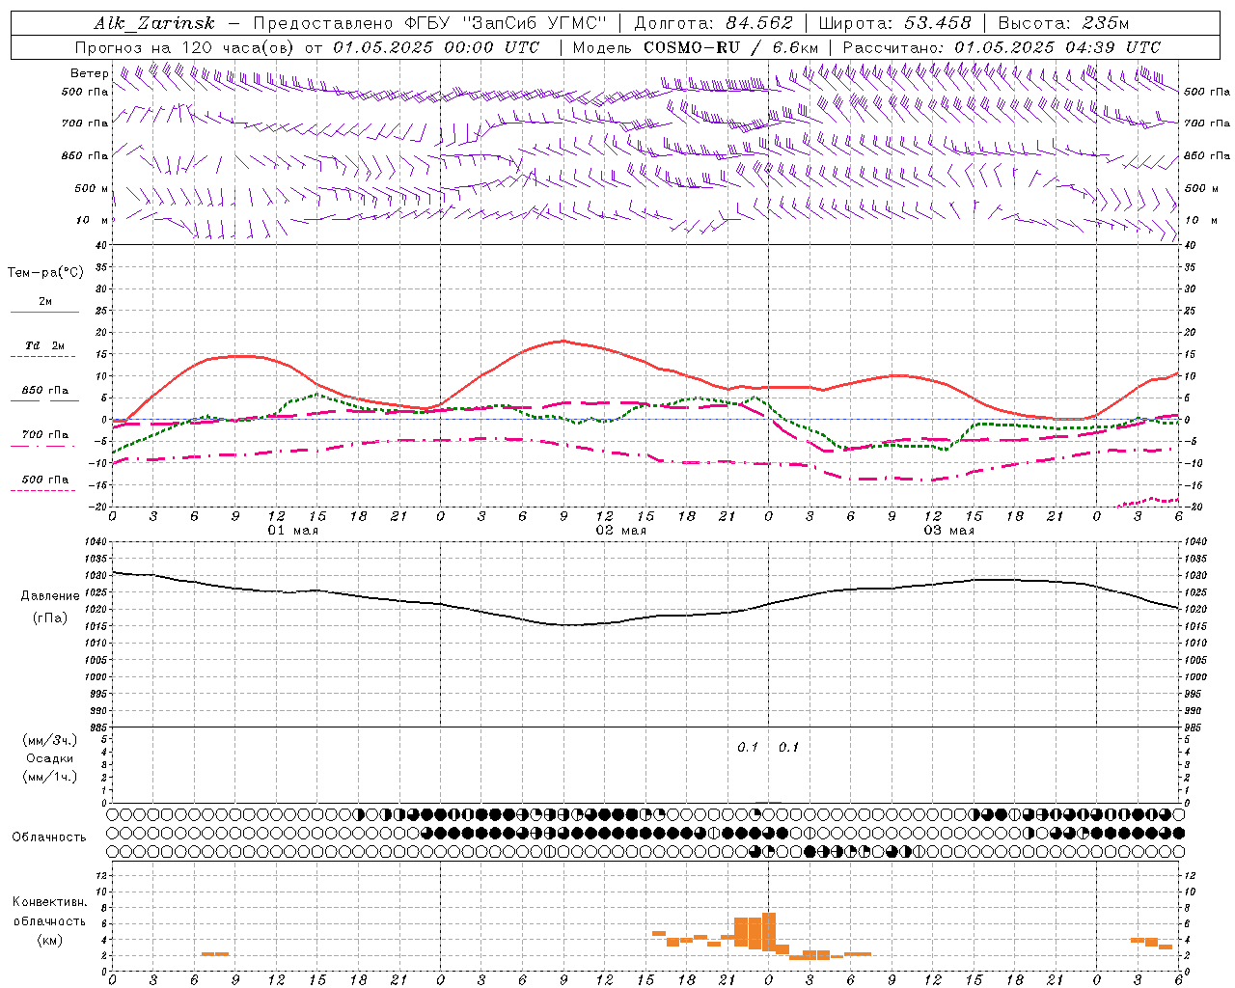The image size is (1235, 988).
Task: Click the 'Высота: 235м' elevation text
Action: coord(1063,24)
